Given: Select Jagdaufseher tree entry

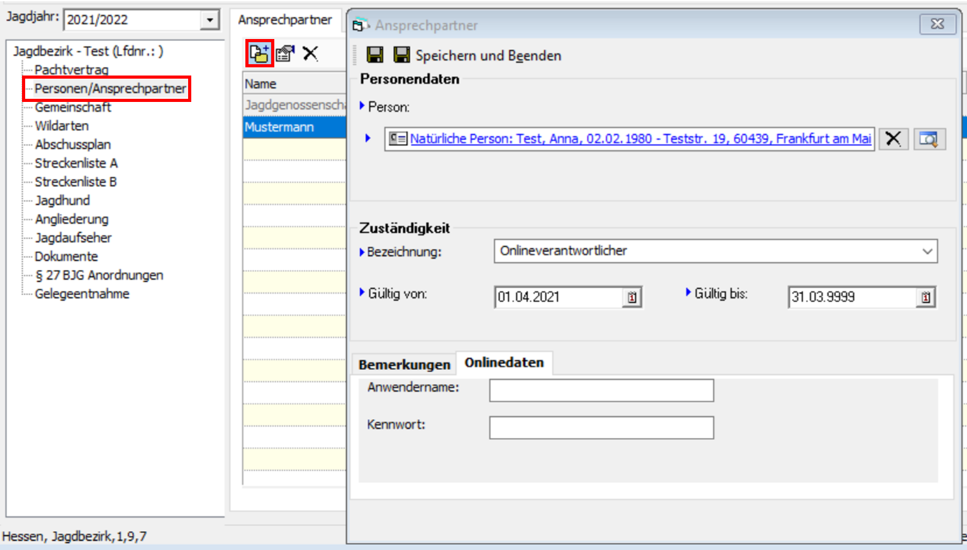Looking at the screenshot, I should [73, 238].
